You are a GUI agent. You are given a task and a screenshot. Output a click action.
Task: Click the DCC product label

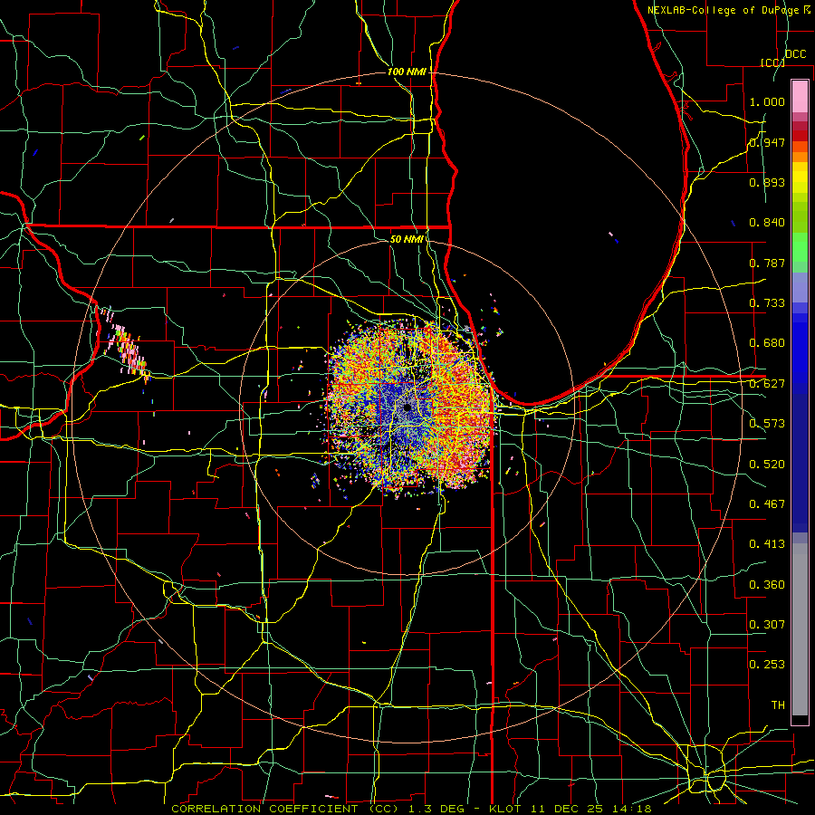795,54
